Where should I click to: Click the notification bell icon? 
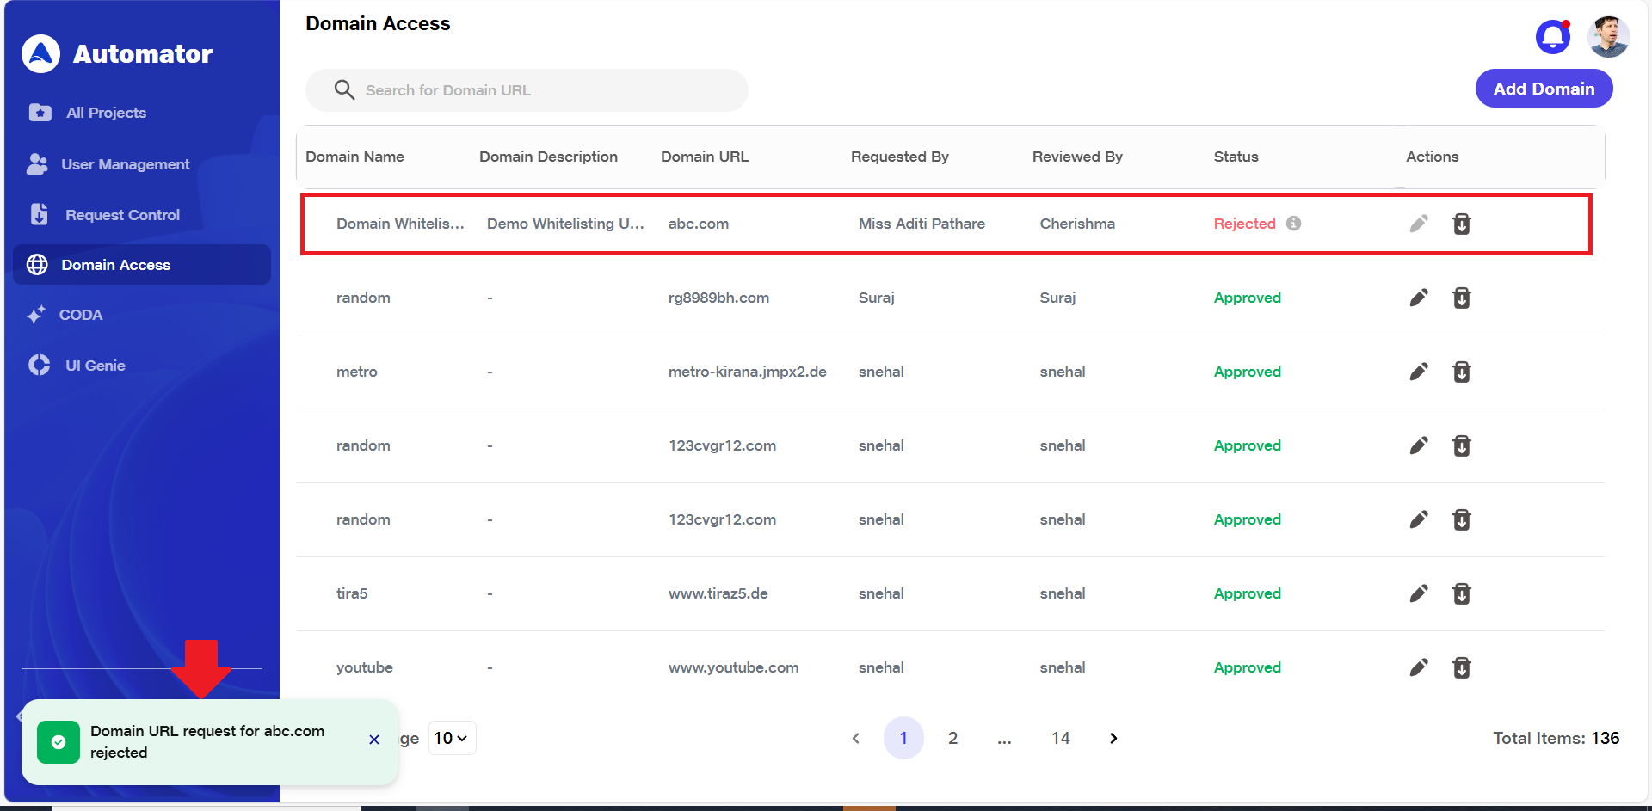[x=1552, y=37]
